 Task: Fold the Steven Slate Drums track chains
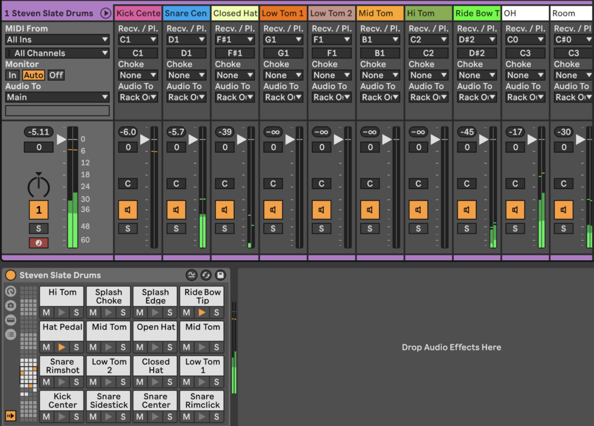106,13
